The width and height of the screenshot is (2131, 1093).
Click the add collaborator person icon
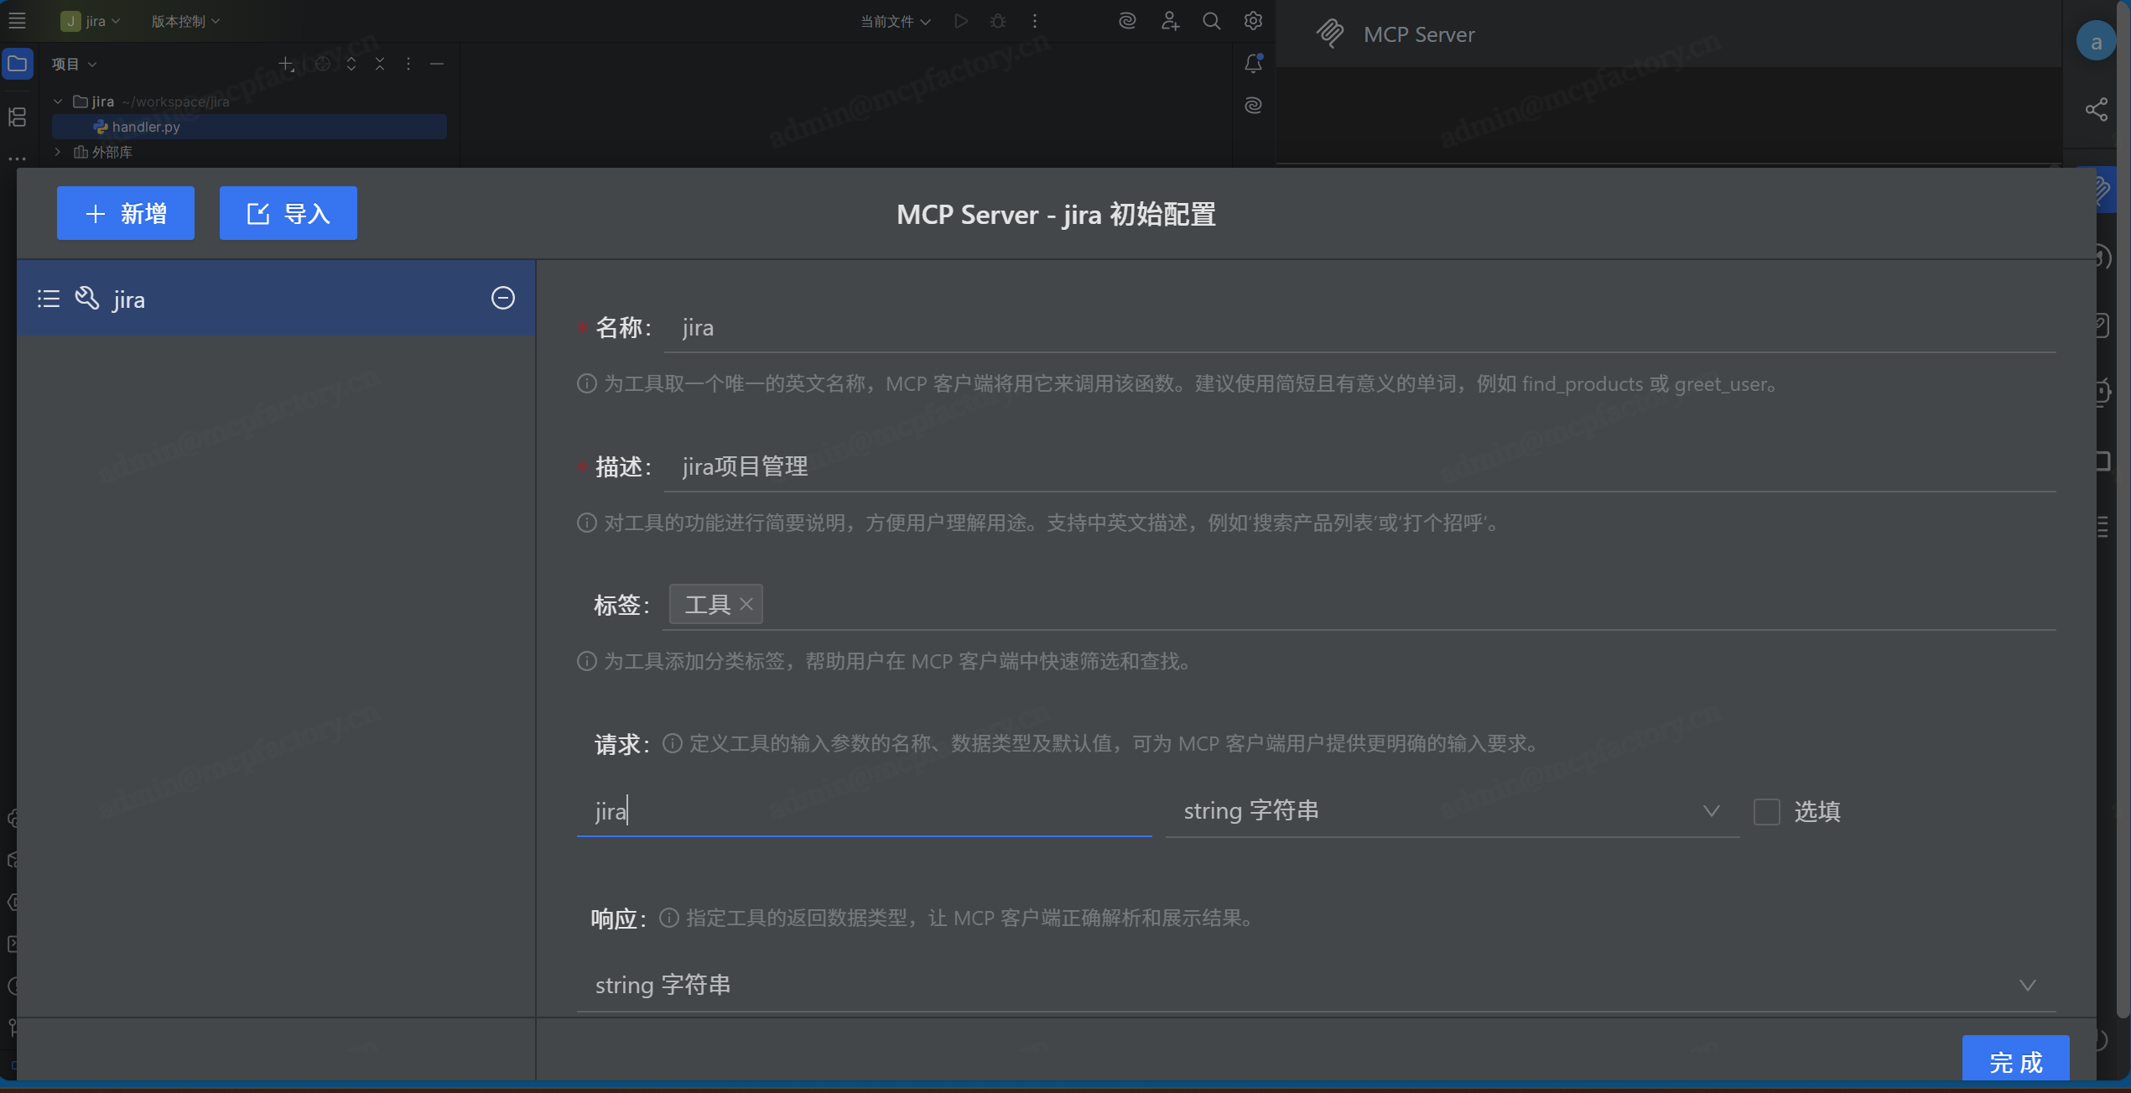click(x=1170, y=21)
